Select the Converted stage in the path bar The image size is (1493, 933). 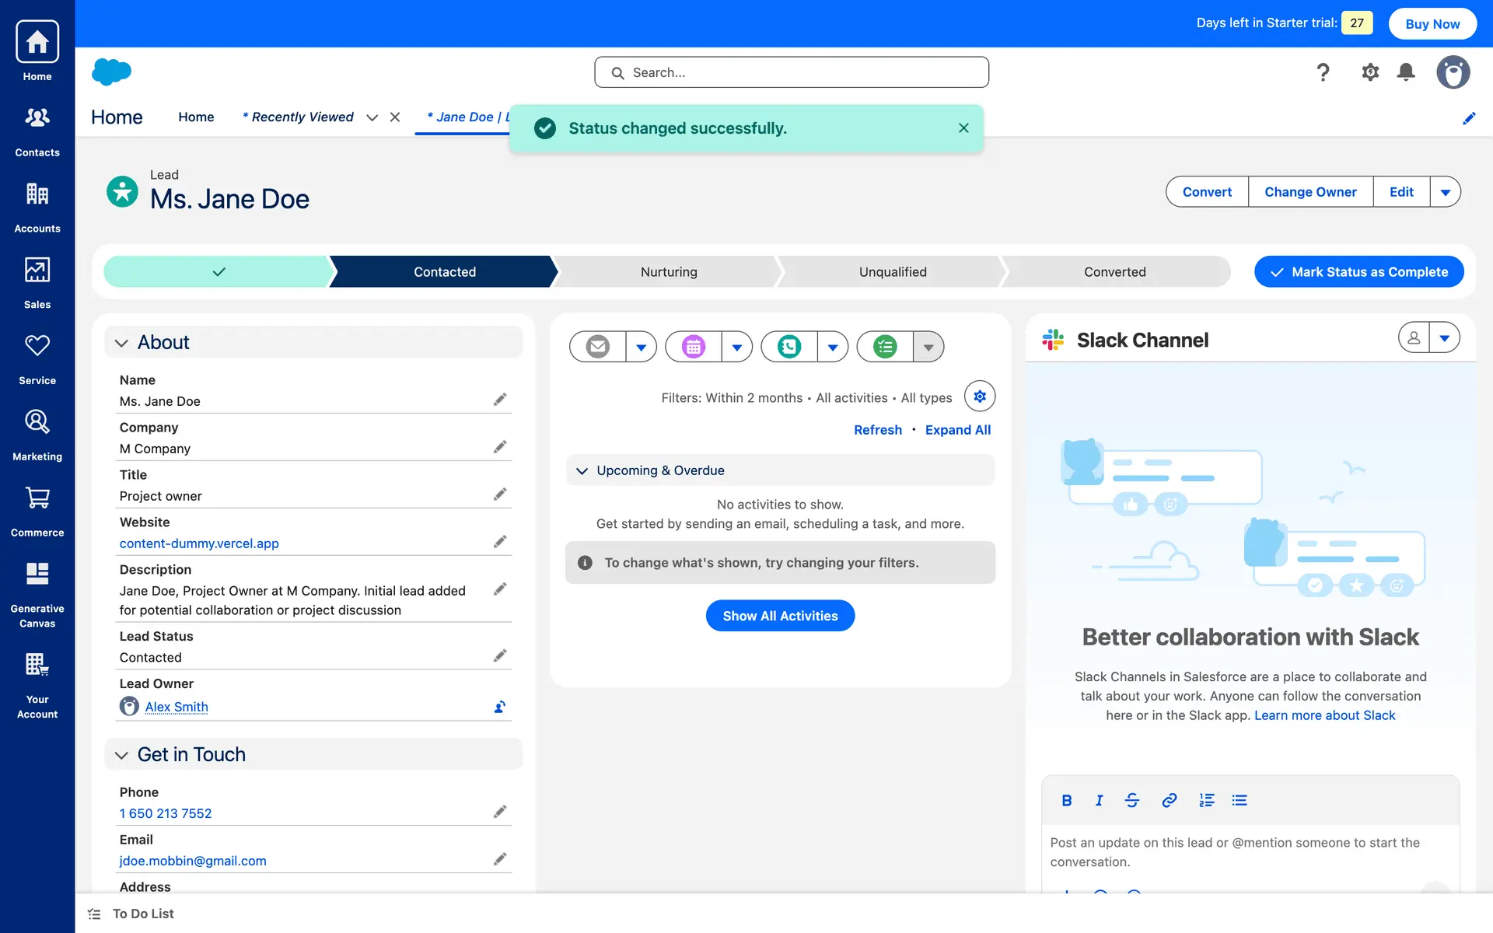(x=1114, y=272)
